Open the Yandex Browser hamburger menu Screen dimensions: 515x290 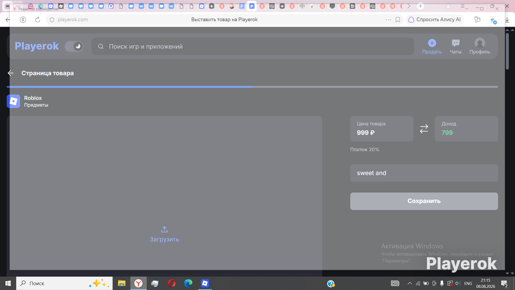point(463,6)
